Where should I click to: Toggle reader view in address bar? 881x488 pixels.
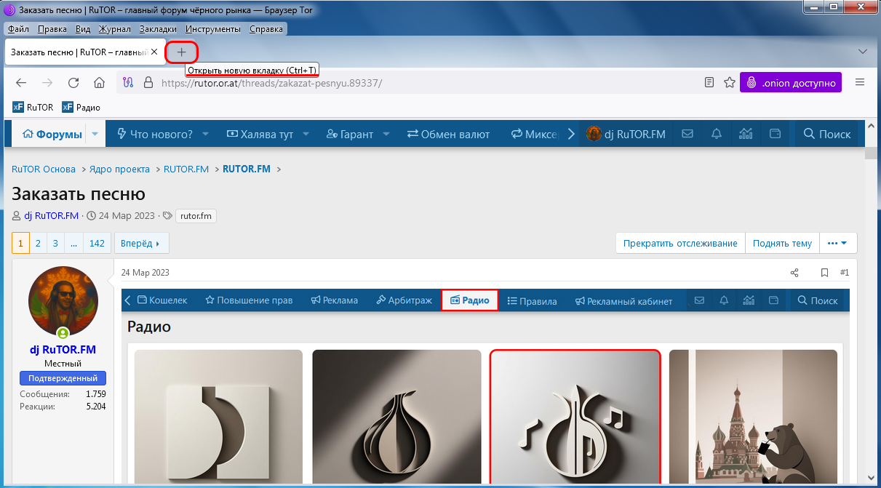(709, 83)
